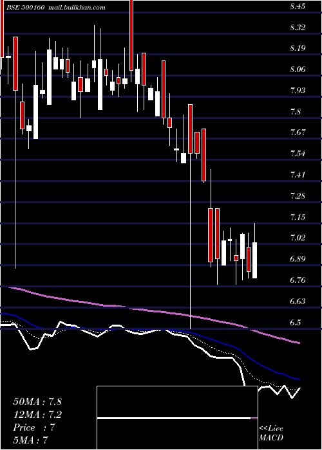The height and width of the screenshot is (450, 322).
Task: Select the 8.32 price axis label
Action: pos(298,28)
